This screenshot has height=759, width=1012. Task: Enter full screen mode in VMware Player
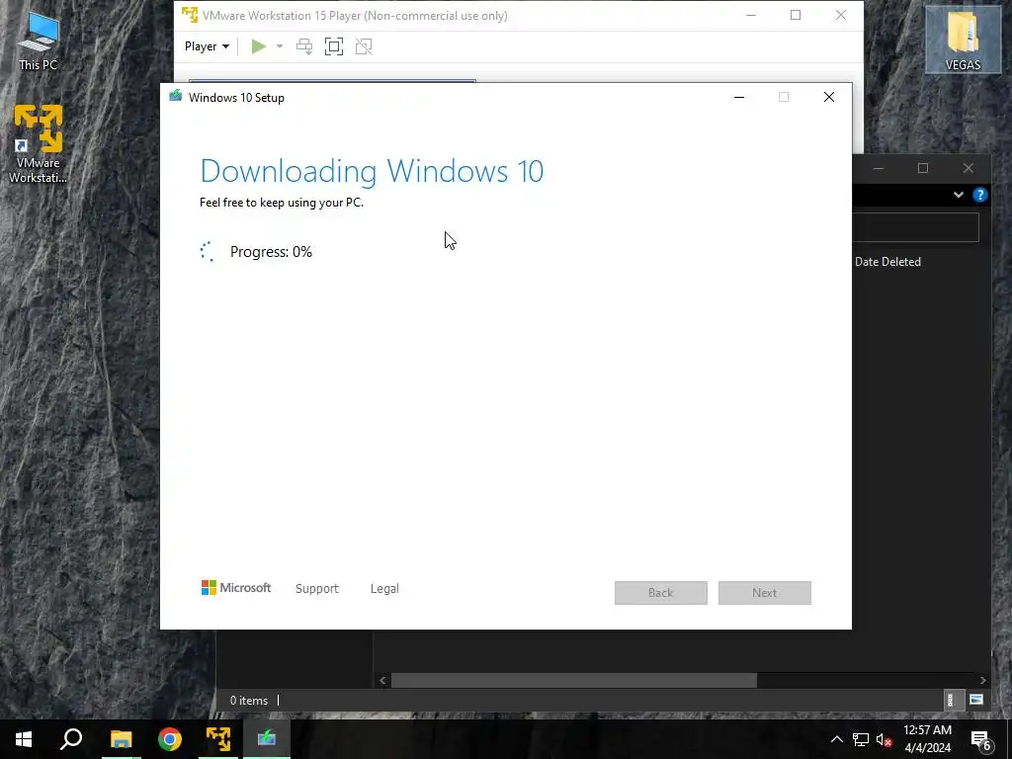334,46
